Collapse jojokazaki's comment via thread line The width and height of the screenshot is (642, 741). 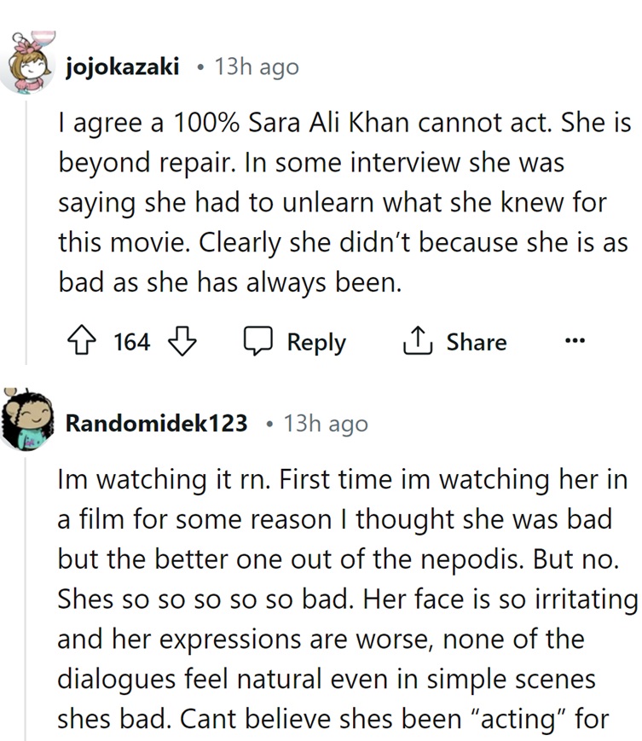point(26,232)
